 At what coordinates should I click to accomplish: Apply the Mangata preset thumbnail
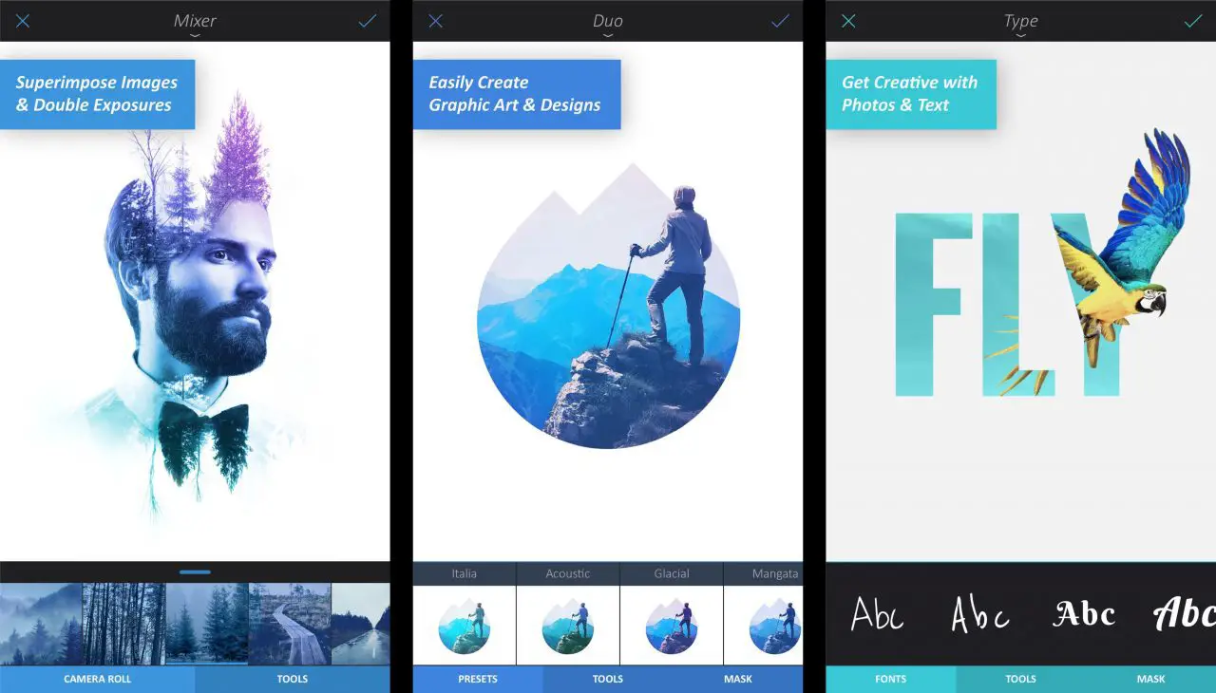[x=764, y=626]
